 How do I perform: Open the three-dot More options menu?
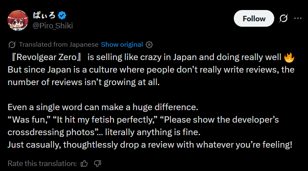[x=298, y=18]
